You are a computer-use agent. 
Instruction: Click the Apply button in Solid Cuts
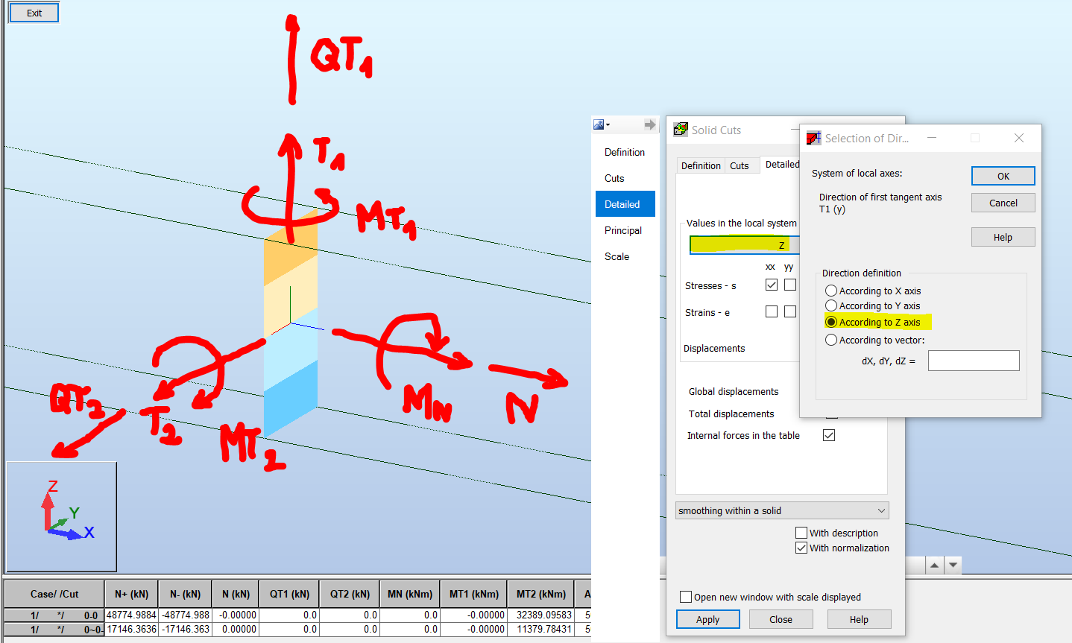(x=707, y=619)
